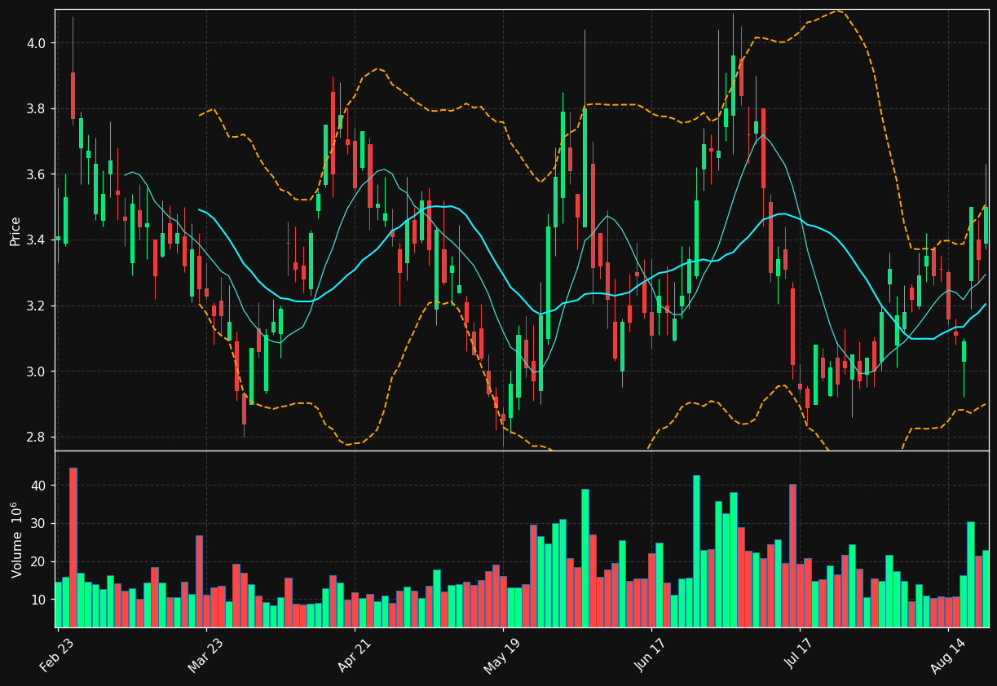Click the "Apr 21" date label
The width and height of the screenshot is (997, 686).
(x=353, y=655)
